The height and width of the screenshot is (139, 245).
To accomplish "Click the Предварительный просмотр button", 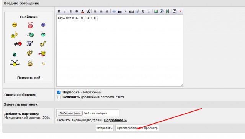I will pos(137,128).
